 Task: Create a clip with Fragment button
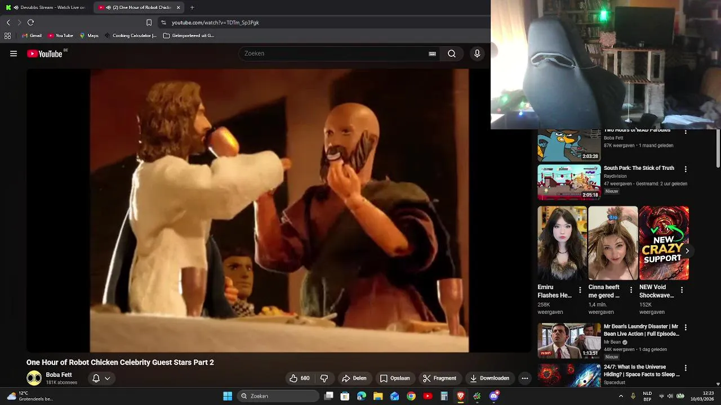[x=440, y=378]
